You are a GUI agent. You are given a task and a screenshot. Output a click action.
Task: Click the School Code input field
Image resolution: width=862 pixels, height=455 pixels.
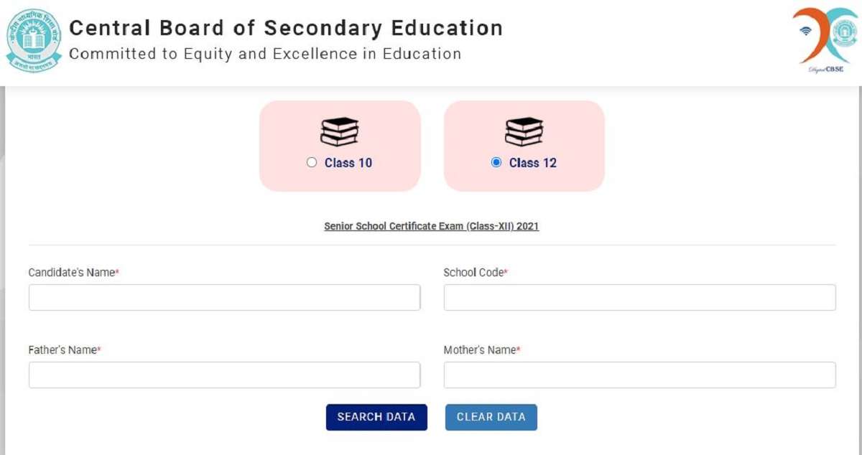(639, 296)
